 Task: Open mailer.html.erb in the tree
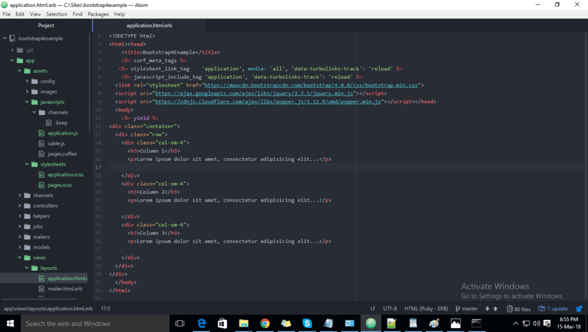(x=65, y=289)
